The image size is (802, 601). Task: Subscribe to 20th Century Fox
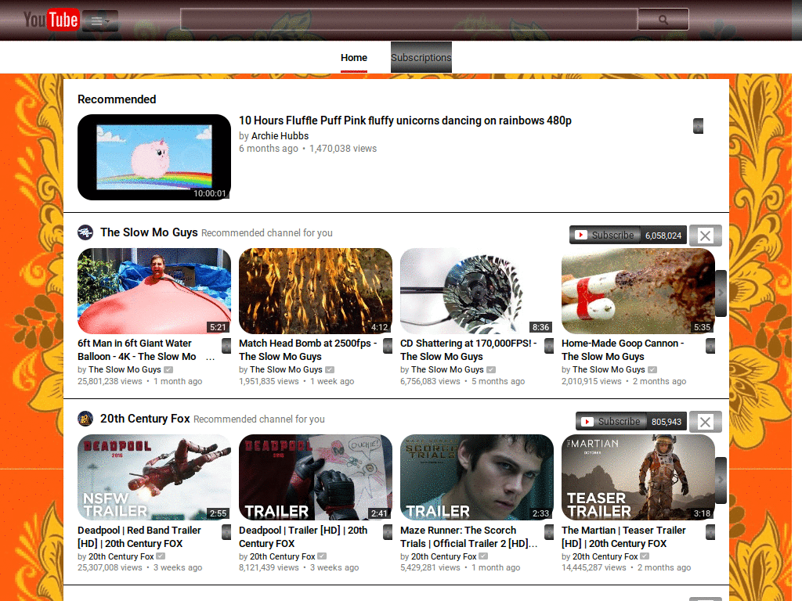point(611,422)
